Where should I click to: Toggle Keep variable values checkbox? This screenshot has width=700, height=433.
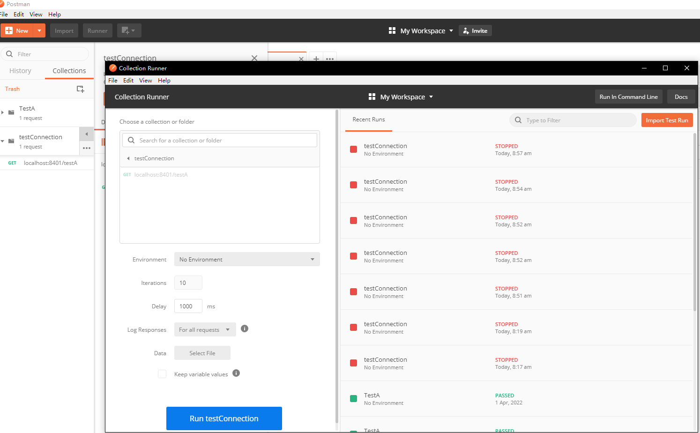click(x=162, y=374)
